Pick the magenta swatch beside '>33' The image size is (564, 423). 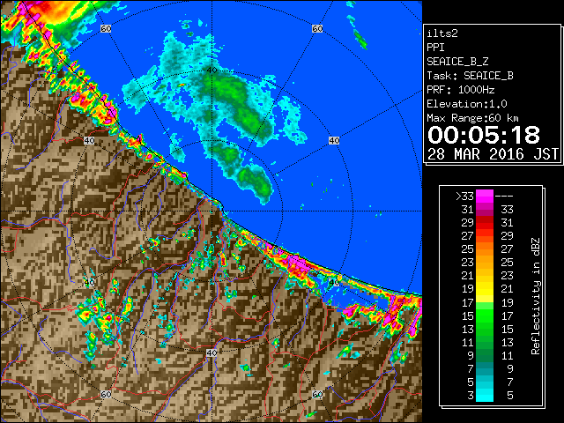point(485,197)
